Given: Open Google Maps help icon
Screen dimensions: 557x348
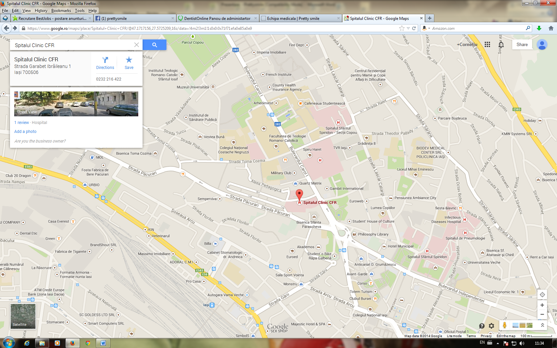Looking at the screenshot, I should coord(482,326).
